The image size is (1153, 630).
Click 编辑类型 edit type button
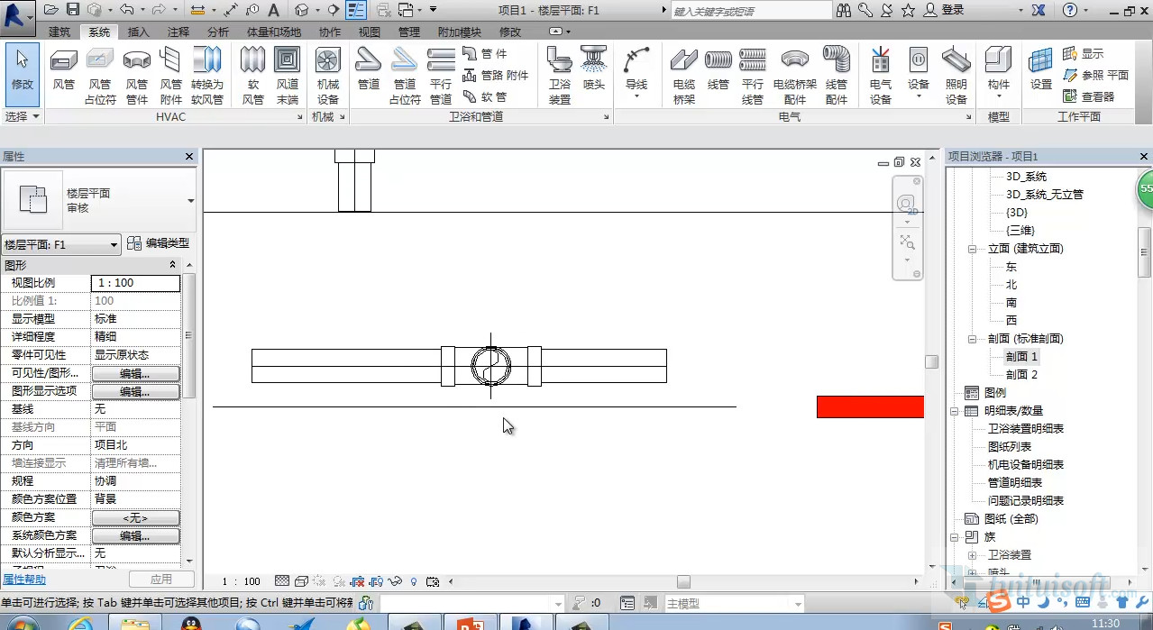coord(158,243)
